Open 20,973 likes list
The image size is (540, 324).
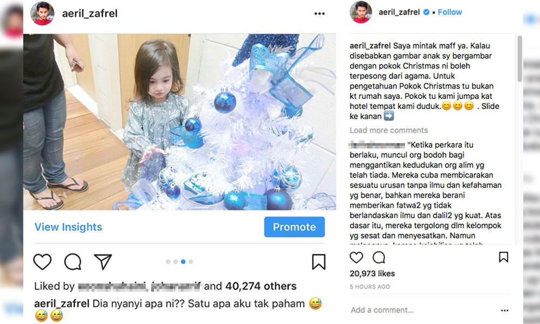[372, 274]
